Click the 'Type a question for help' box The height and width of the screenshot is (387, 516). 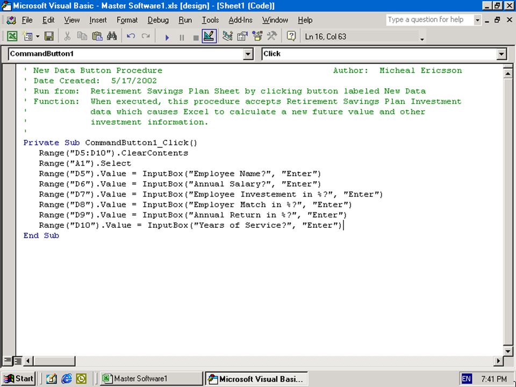coord(430,20)
